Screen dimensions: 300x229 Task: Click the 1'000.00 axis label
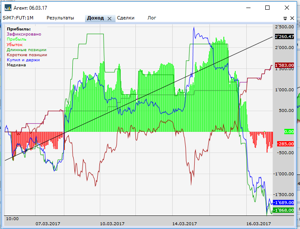coord(284,90)
